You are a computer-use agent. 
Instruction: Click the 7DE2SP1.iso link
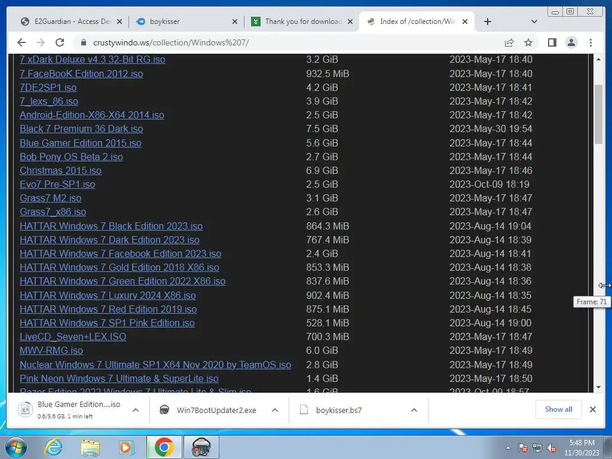click(x=48, y=87)
